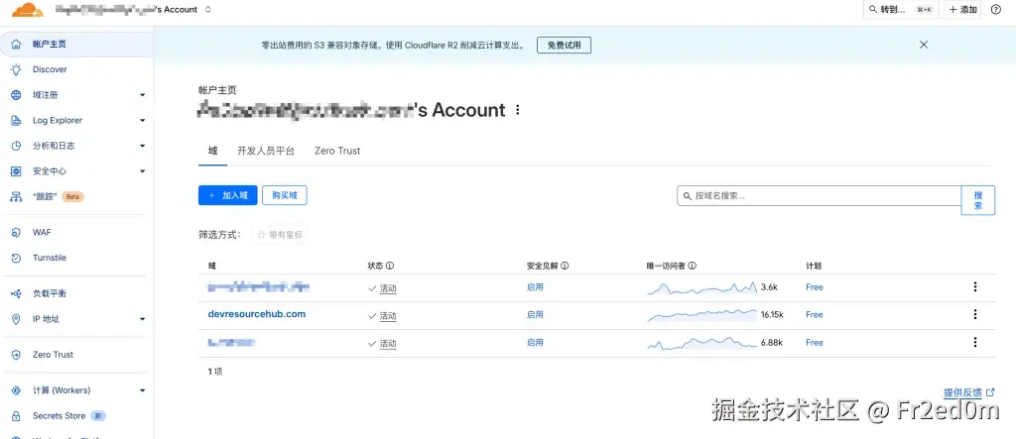Open the devresourcehub.com domain link
1016x439 pixels.
(x=257, y=314)
